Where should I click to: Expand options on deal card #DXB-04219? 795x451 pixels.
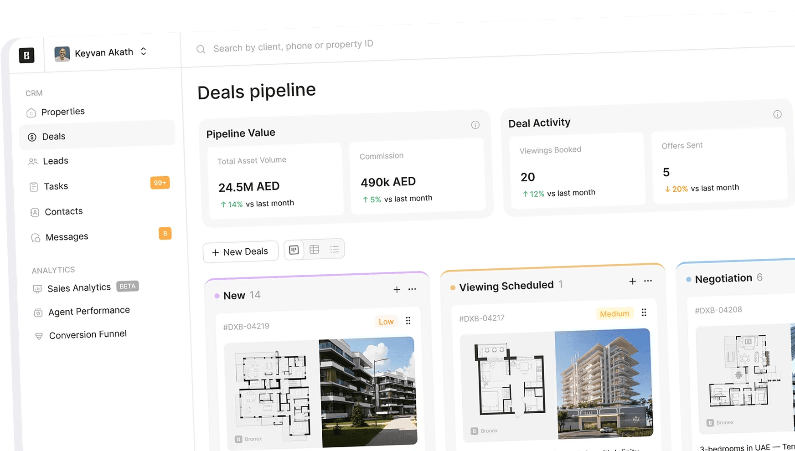click(x=408, y=320)
